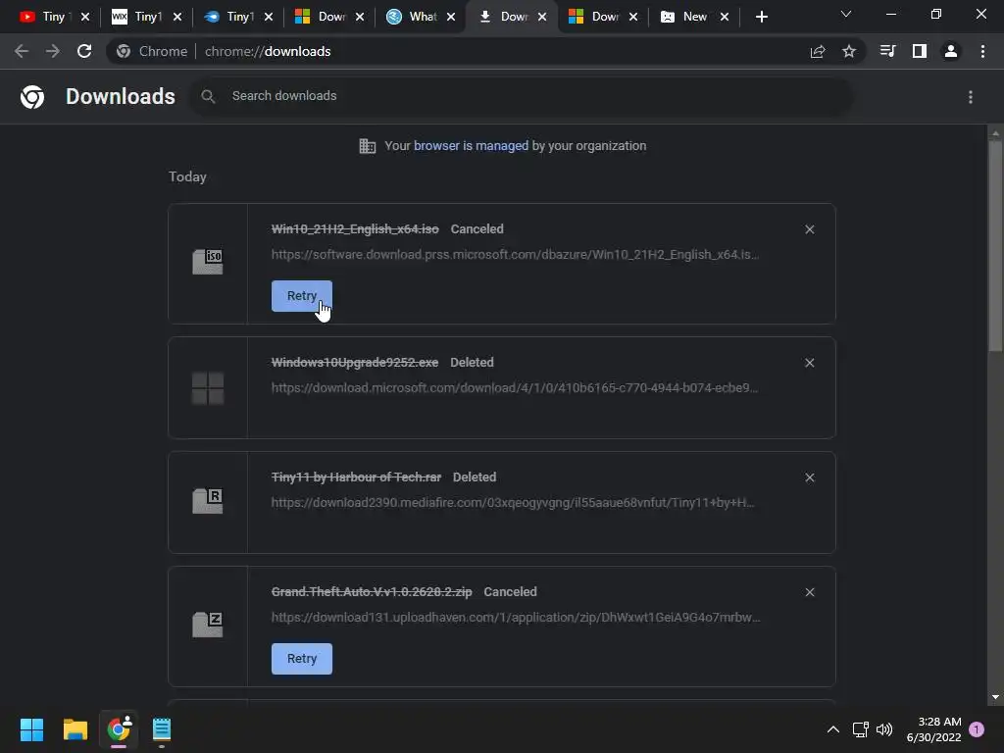1004x753 pixels.
Task: Go back to previous page
Action: pyautogui.click(x=22, y=51)
